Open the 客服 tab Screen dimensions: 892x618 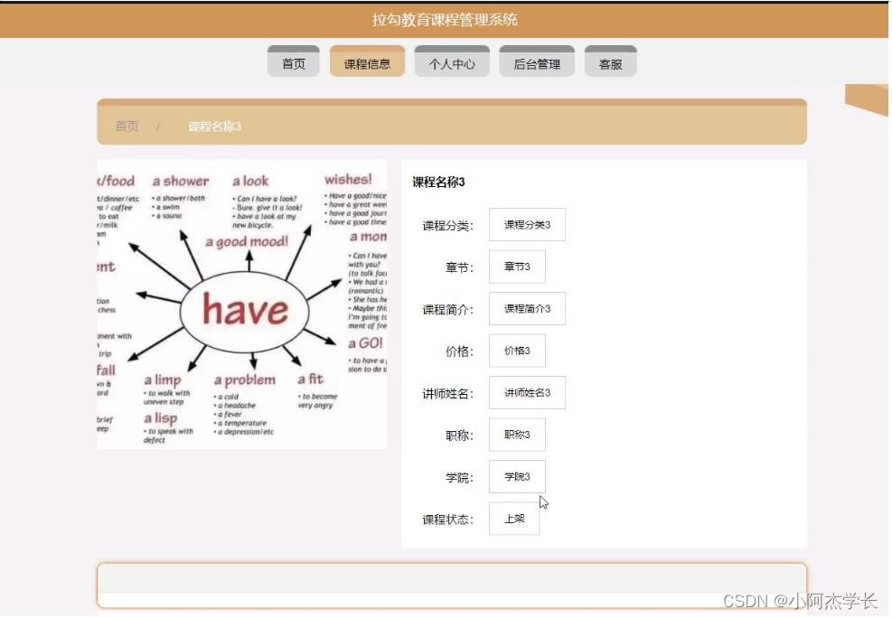[x=611, y=61]
